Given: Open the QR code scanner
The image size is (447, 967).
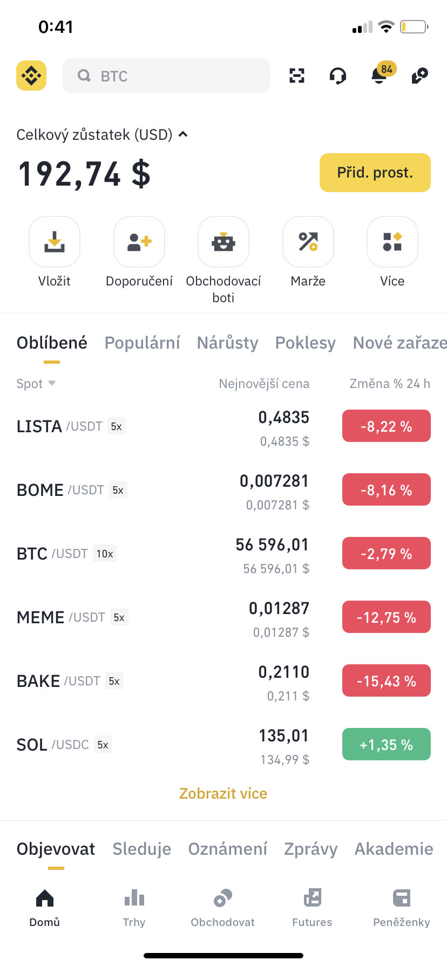Looking at the screenshot, I should (297, 76).
